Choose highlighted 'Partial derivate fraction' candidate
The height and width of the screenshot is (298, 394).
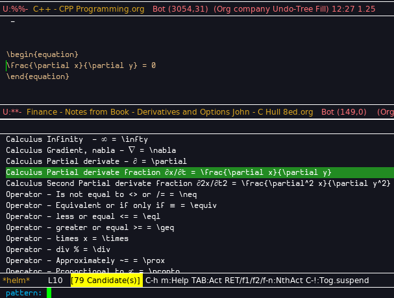[200, 172]
